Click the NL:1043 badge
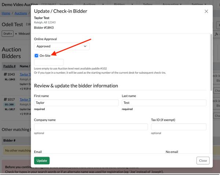 10,80
